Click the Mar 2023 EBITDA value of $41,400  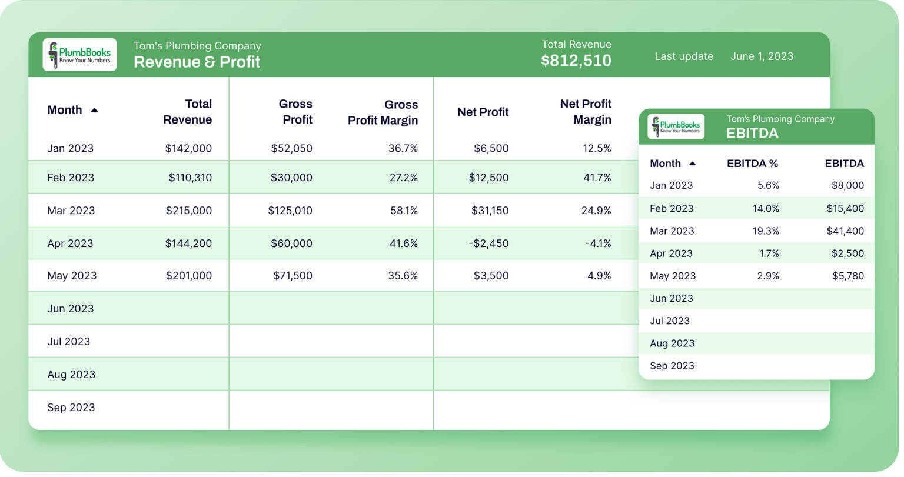[845, 231]
